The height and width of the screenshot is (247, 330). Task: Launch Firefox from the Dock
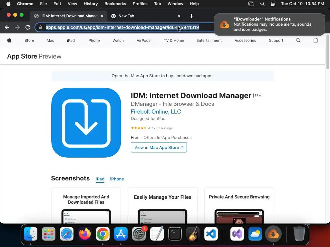(x=85, y=234)
